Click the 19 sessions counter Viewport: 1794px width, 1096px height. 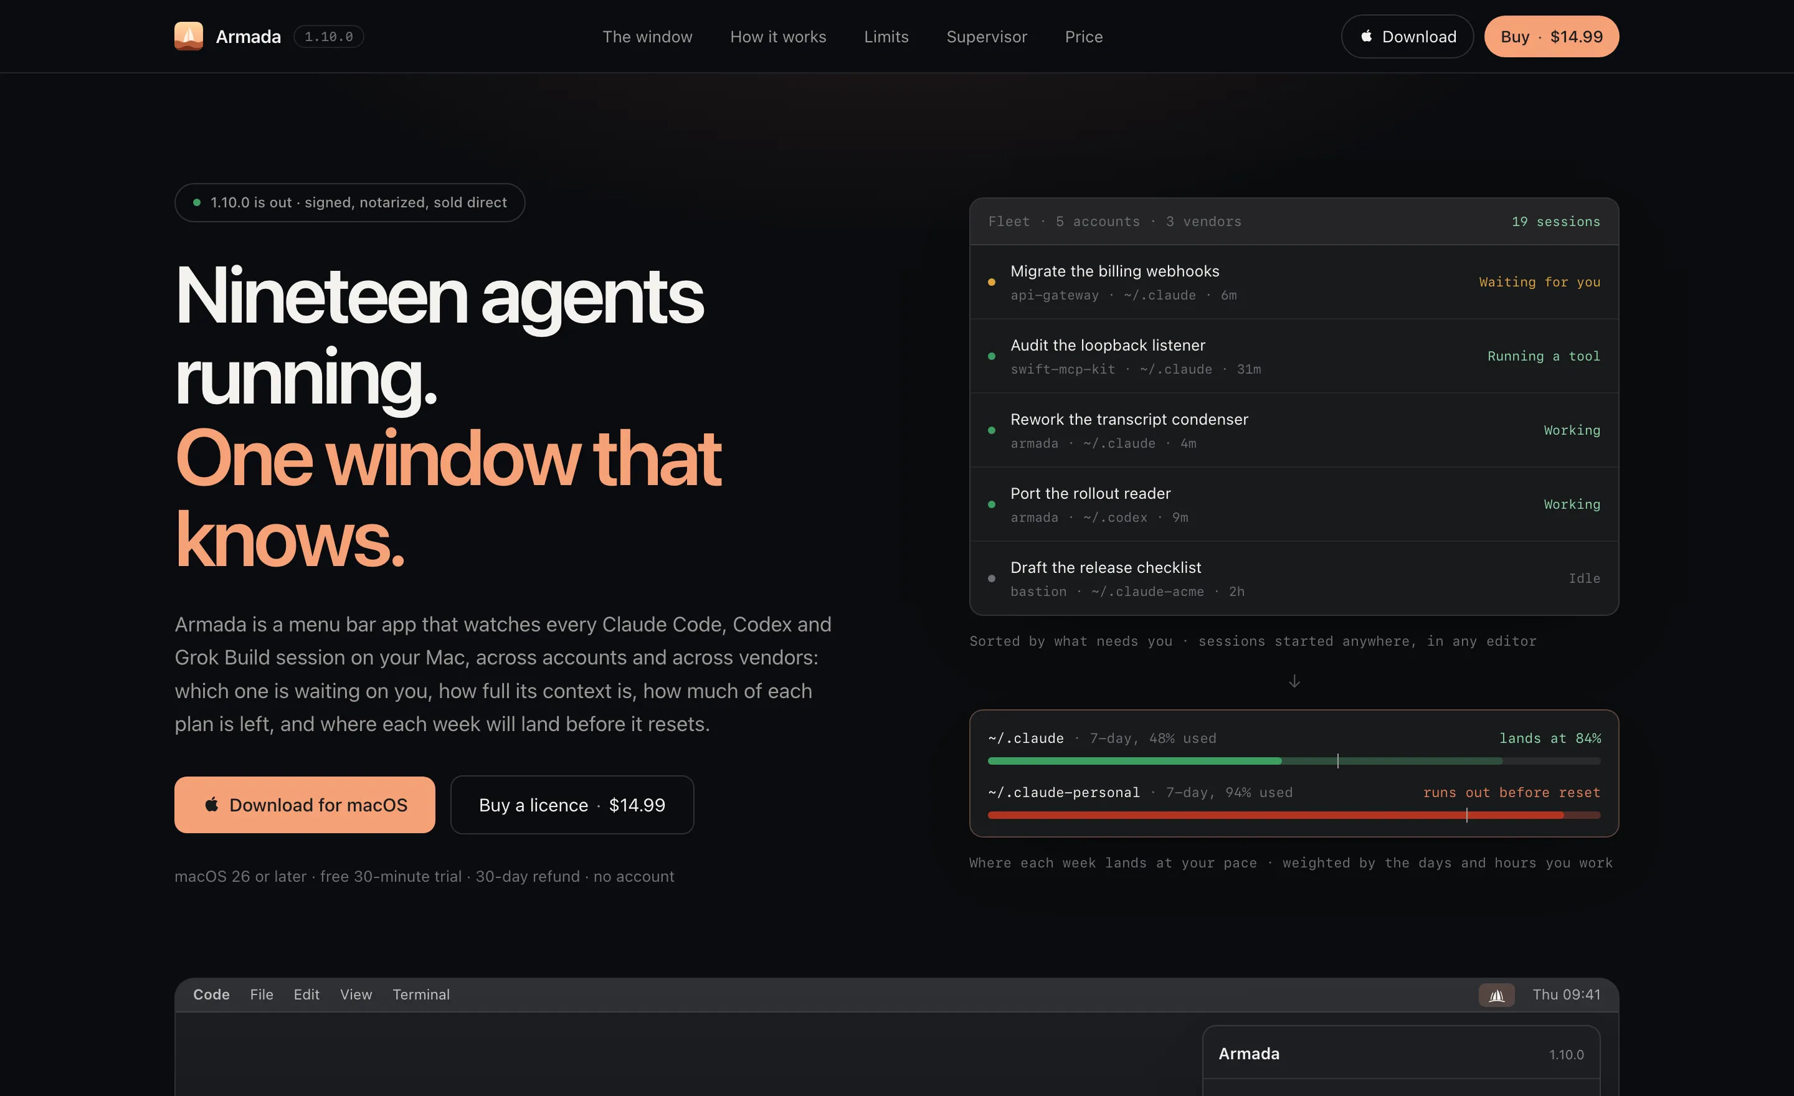1555,221
